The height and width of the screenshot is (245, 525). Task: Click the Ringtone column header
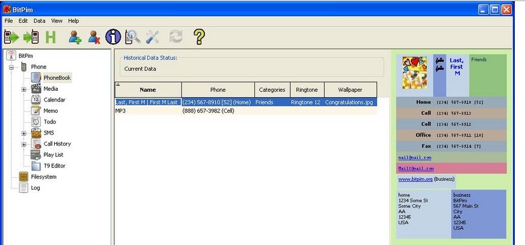coord(307,89)
